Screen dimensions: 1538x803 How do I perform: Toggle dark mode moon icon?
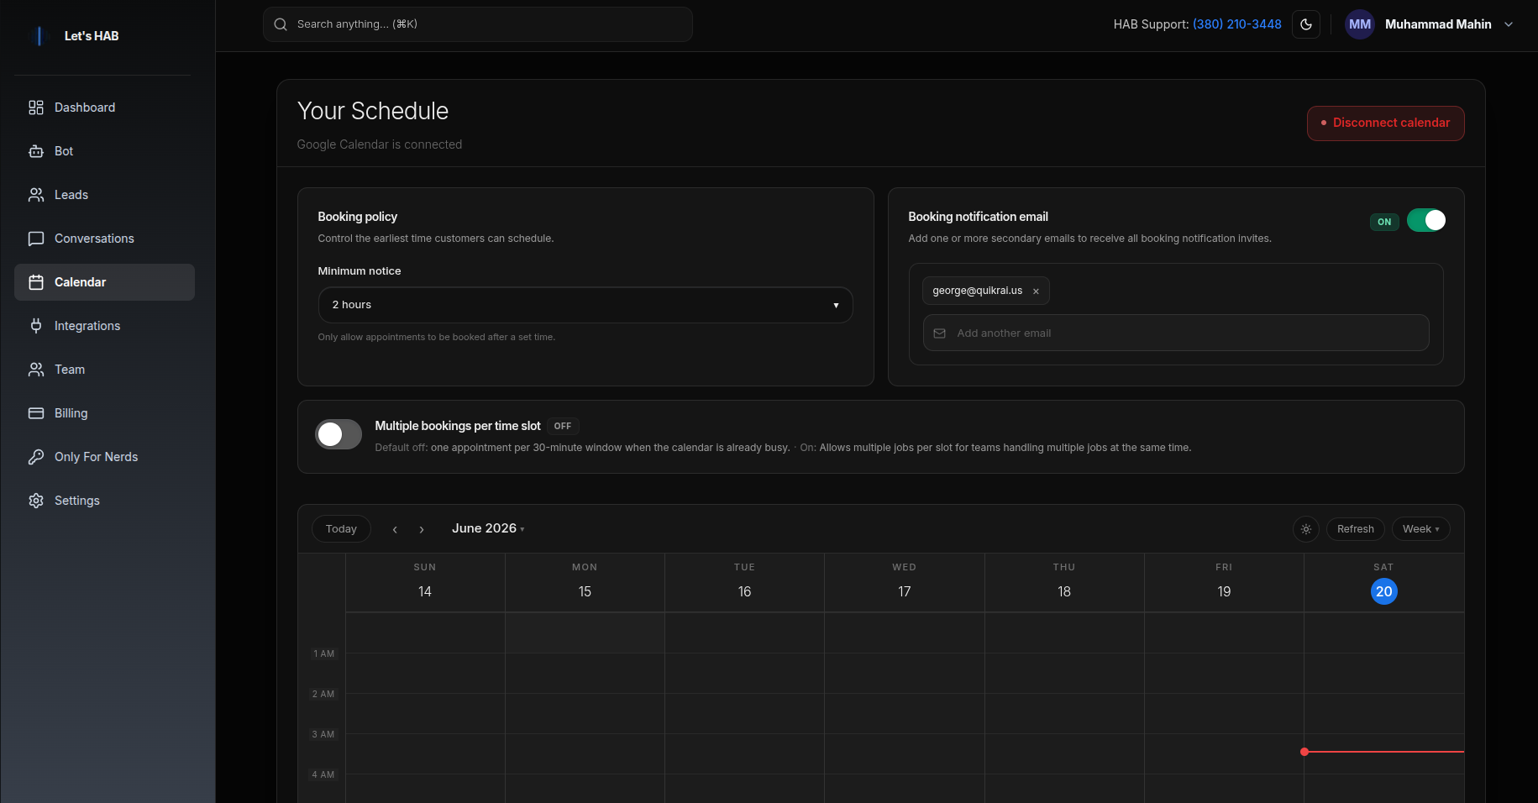coord(1306,24)
